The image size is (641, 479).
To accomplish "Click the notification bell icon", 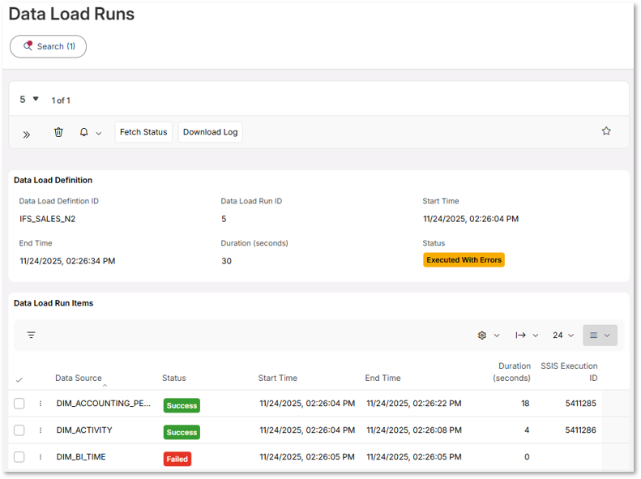I will 83,132.
